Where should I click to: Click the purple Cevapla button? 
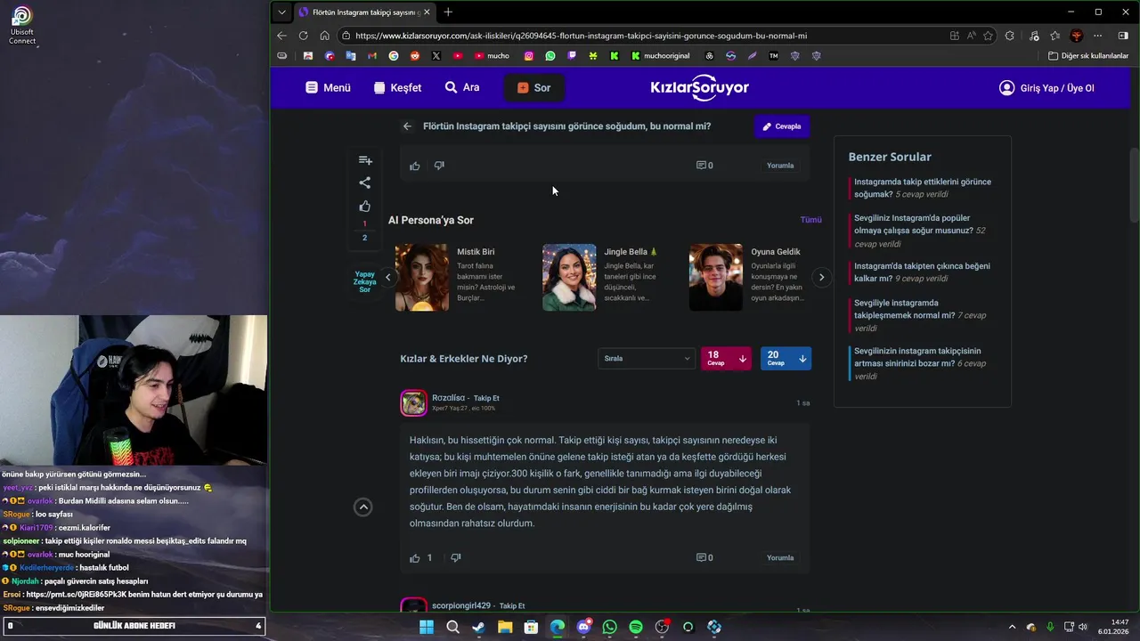[x=782, y=126]
